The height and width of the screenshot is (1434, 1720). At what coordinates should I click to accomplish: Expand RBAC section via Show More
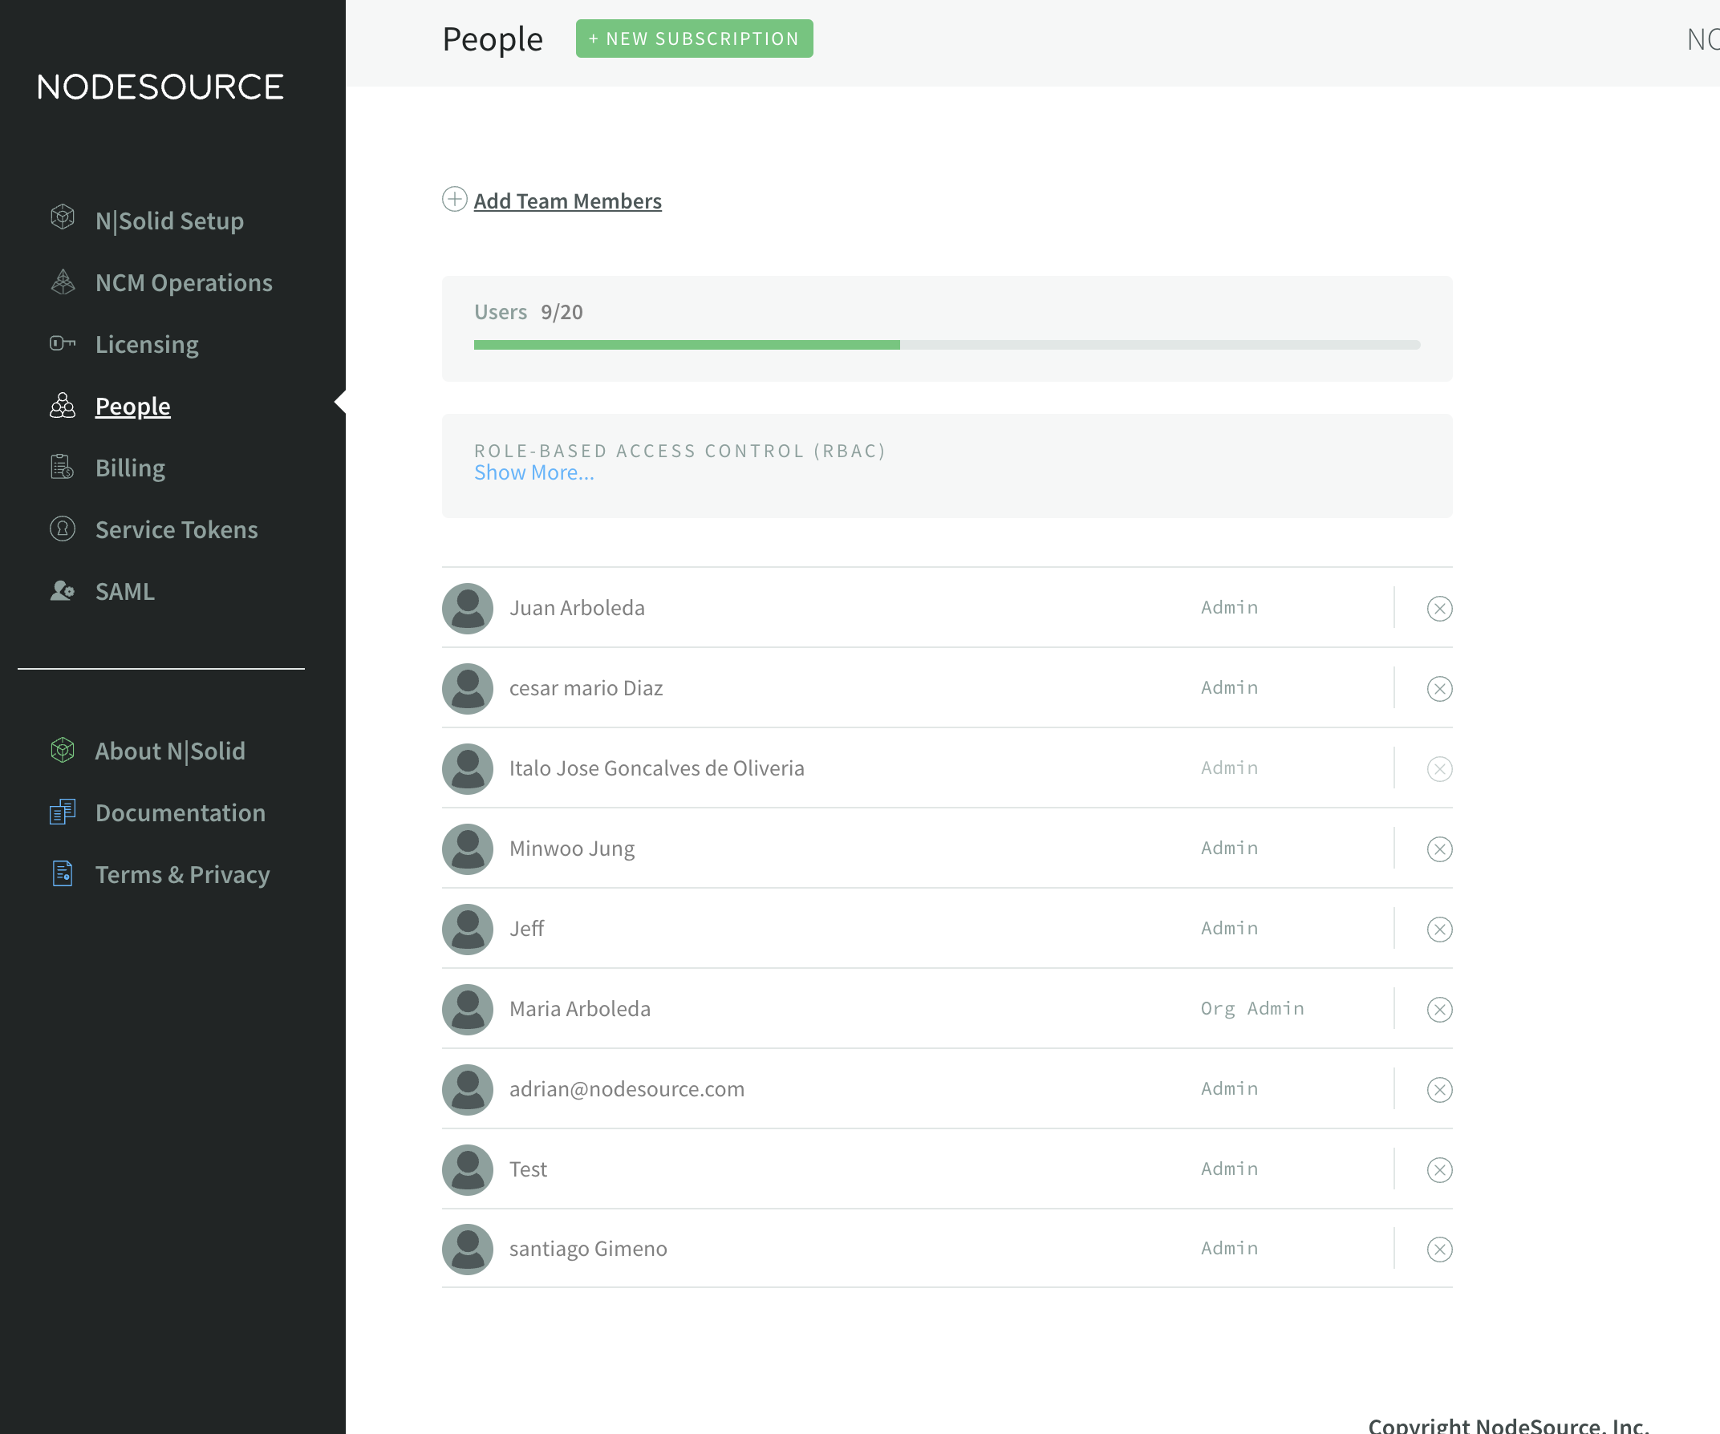[534, 472]
